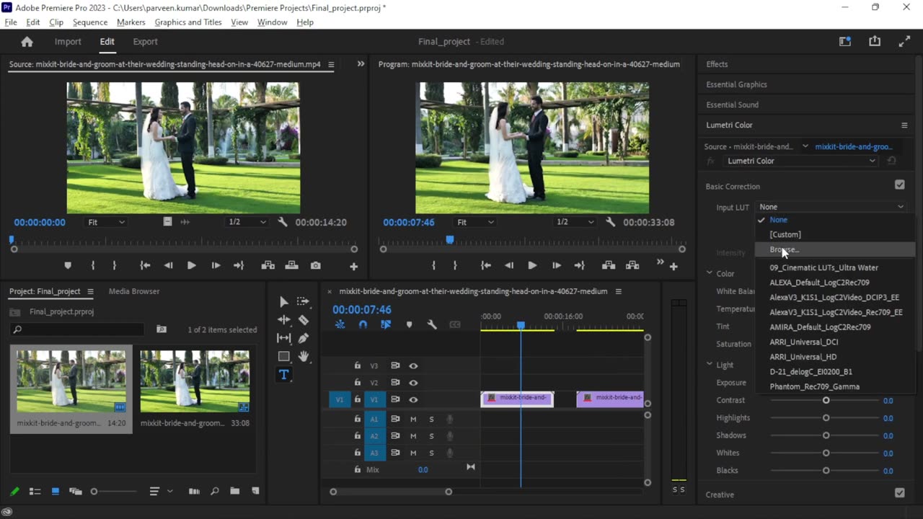Image resolution: width=923 pixels, height=519 pixels.
Task: Collapse the Color section
Action: point(709,273)
